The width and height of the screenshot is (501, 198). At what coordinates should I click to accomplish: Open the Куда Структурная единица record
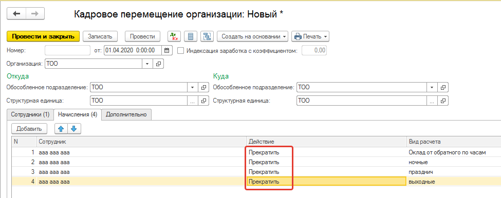[443, 101]
